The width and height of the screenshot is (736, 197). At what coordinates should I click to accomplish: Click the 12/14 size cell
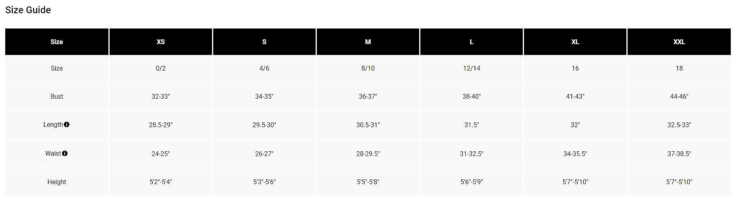(471, 68)
